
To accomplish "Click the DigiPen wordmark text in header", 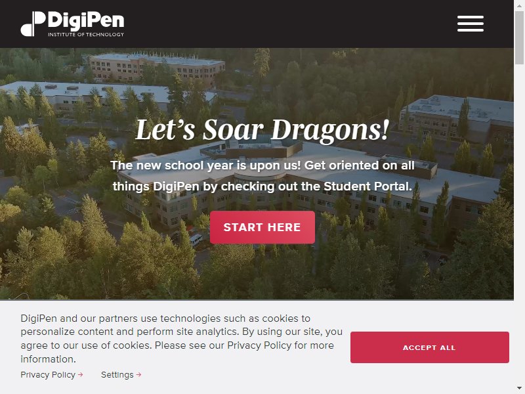I will click(x=86, y=20).
